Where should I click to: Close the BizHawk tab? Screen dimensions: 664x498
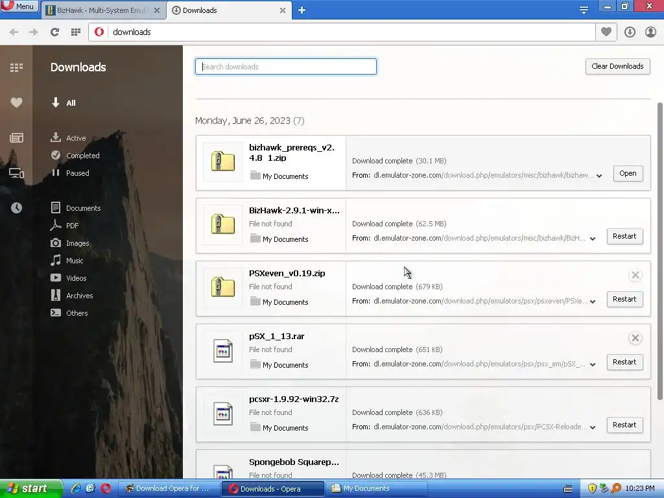pyautogui.click(x=157, y=10)
